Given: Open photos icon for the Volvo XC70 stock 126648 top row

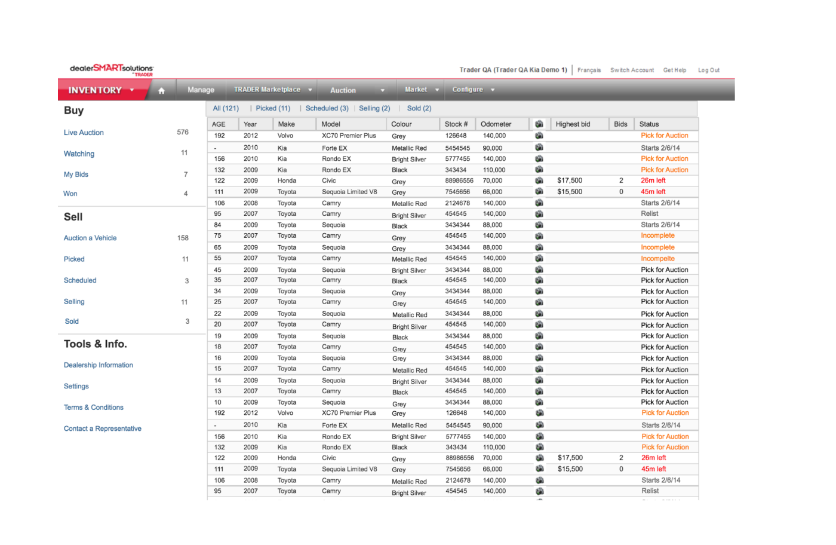Looking at the screenshot, I should coord(539,136).
